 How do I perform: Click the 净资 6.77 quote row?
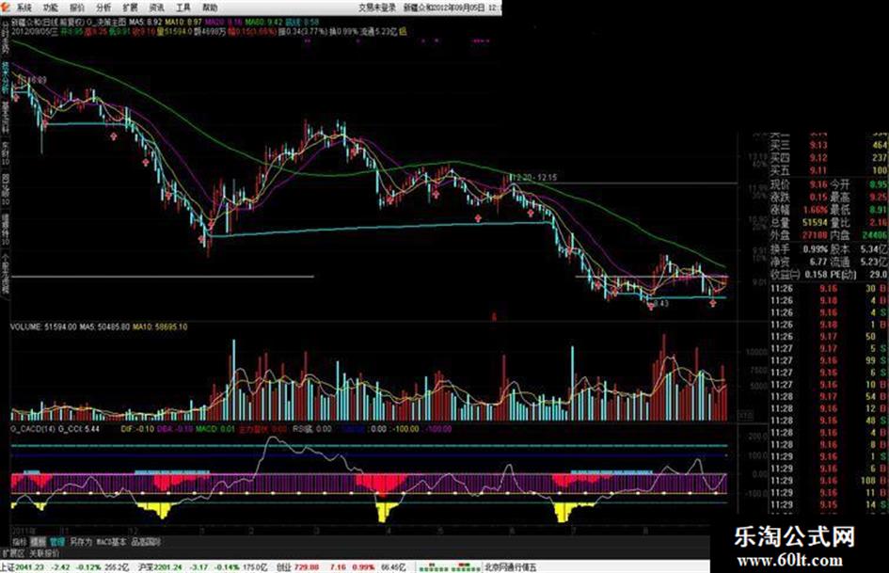coord(799,262)
